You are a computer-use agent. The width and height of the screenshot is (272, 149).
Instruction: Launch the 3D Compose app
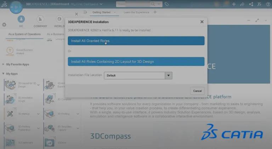click(50, 99)
